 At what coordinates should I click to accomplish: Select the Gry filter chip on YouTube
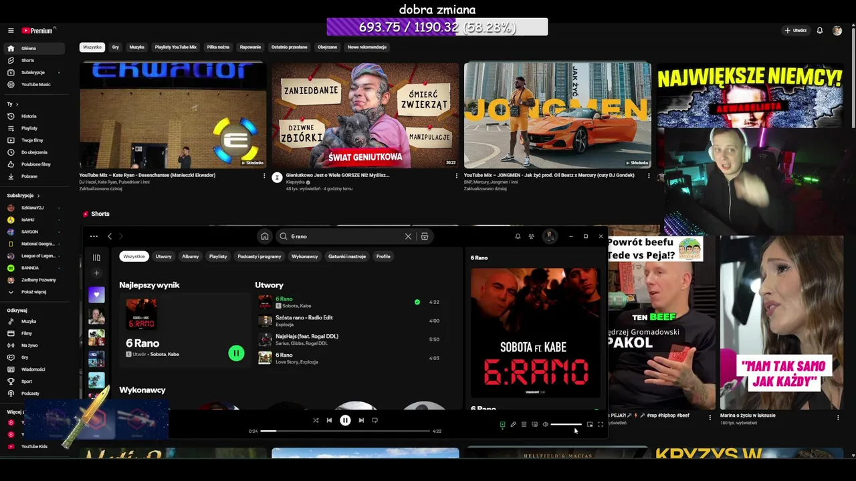[x=116, y=47]
